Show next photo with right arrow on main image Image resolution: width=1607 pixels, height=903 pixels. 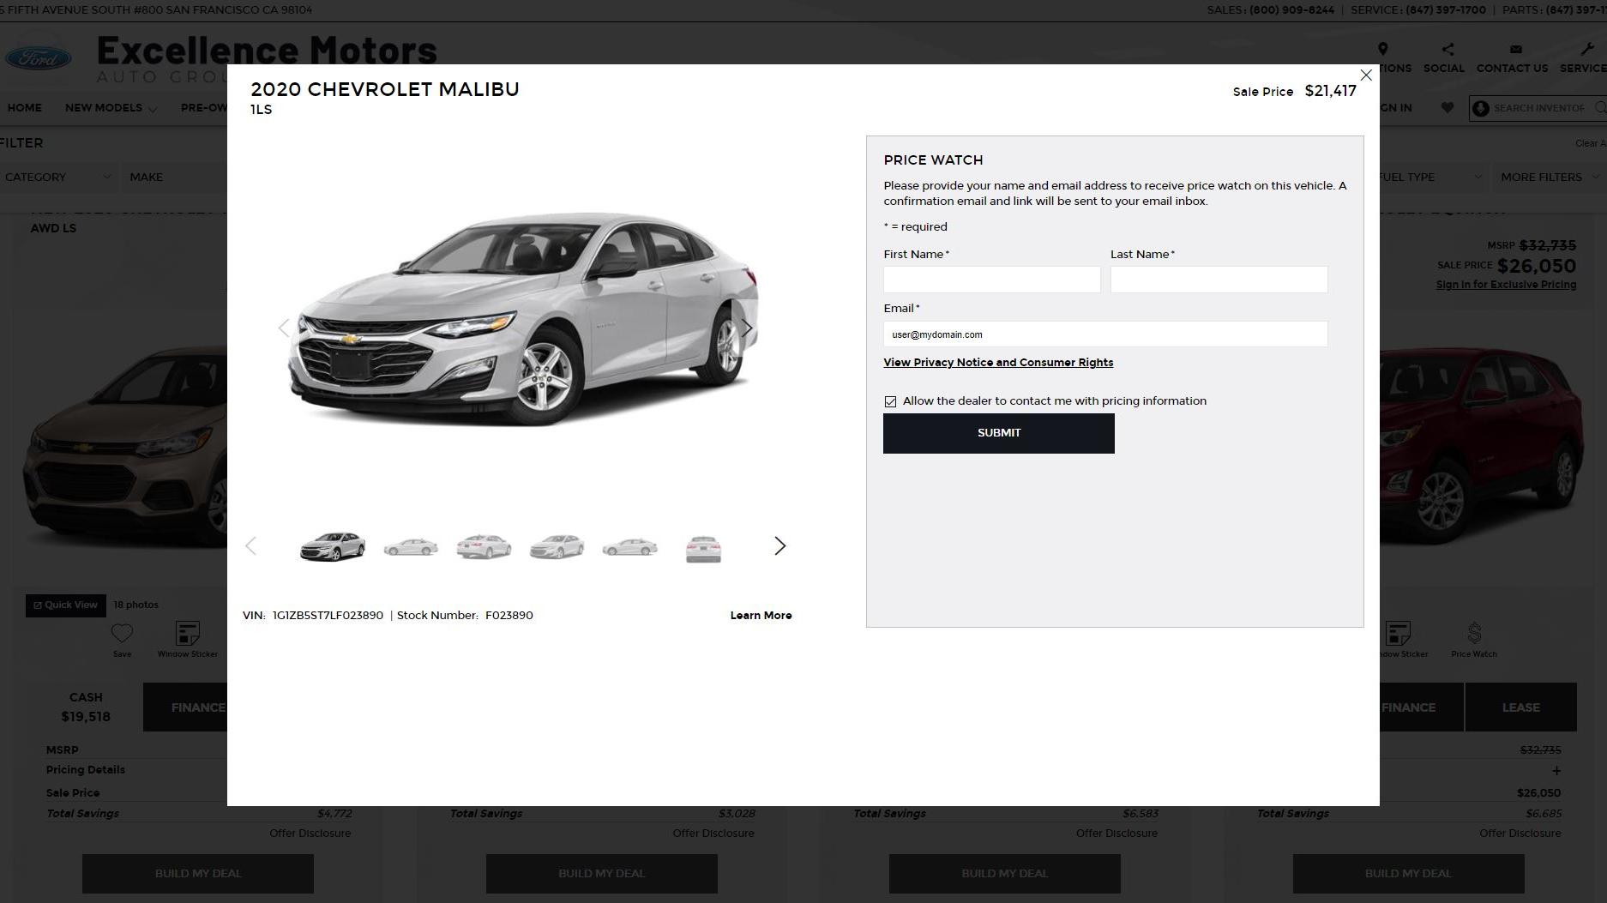click(x=747, y=328)
